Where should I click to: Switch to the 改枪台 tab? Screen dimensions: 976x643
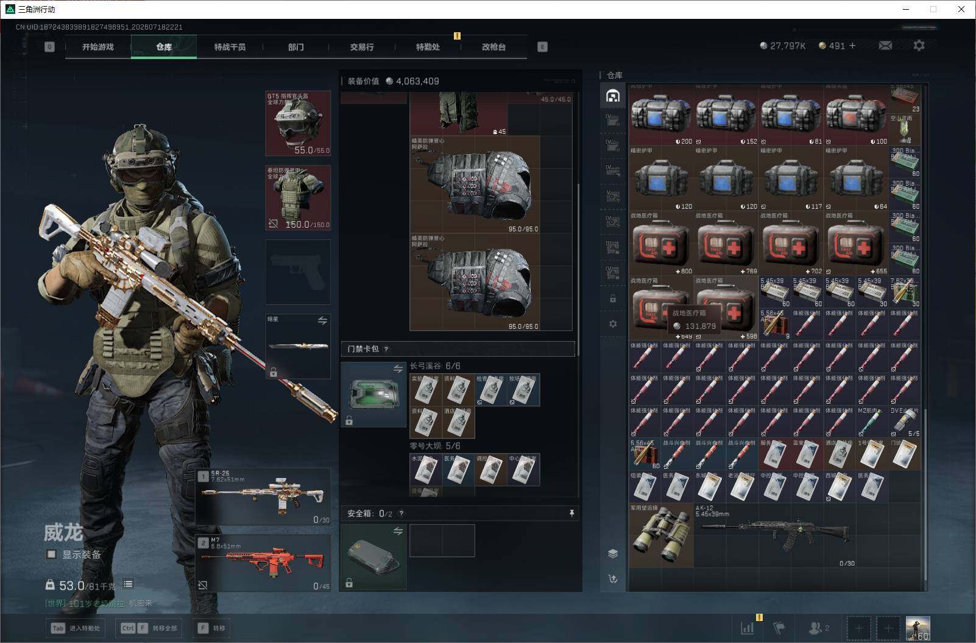pos(493,47)
